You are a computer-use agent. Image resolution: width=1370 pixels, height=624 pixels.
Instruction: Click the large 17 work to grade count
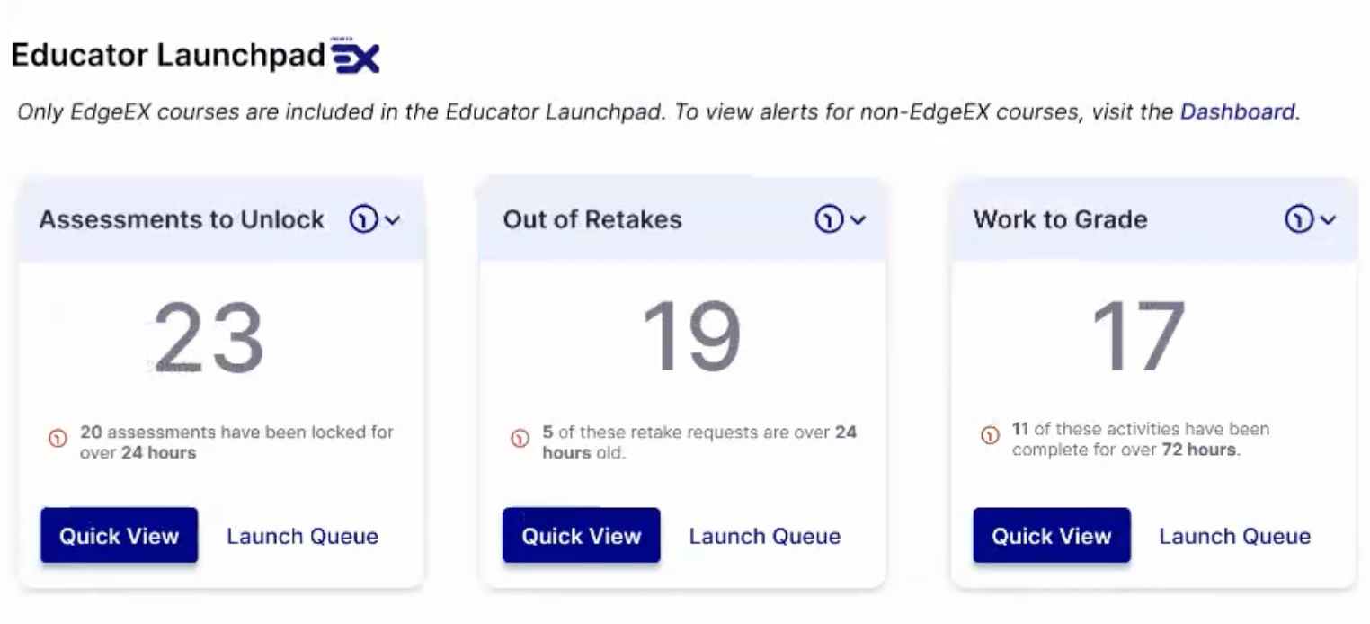pos(1138,338)
